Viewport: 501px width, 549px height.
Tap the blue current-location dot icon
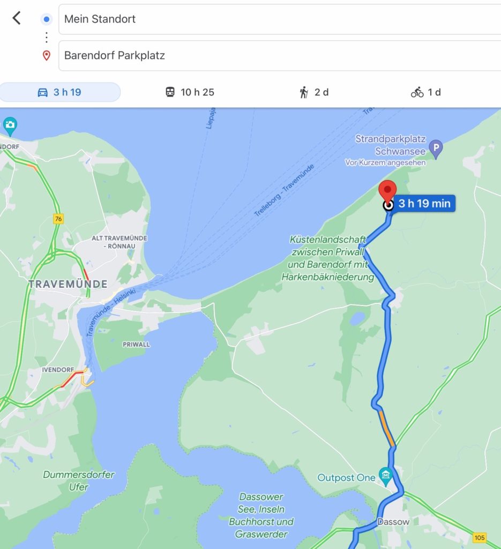pos(46,19)
